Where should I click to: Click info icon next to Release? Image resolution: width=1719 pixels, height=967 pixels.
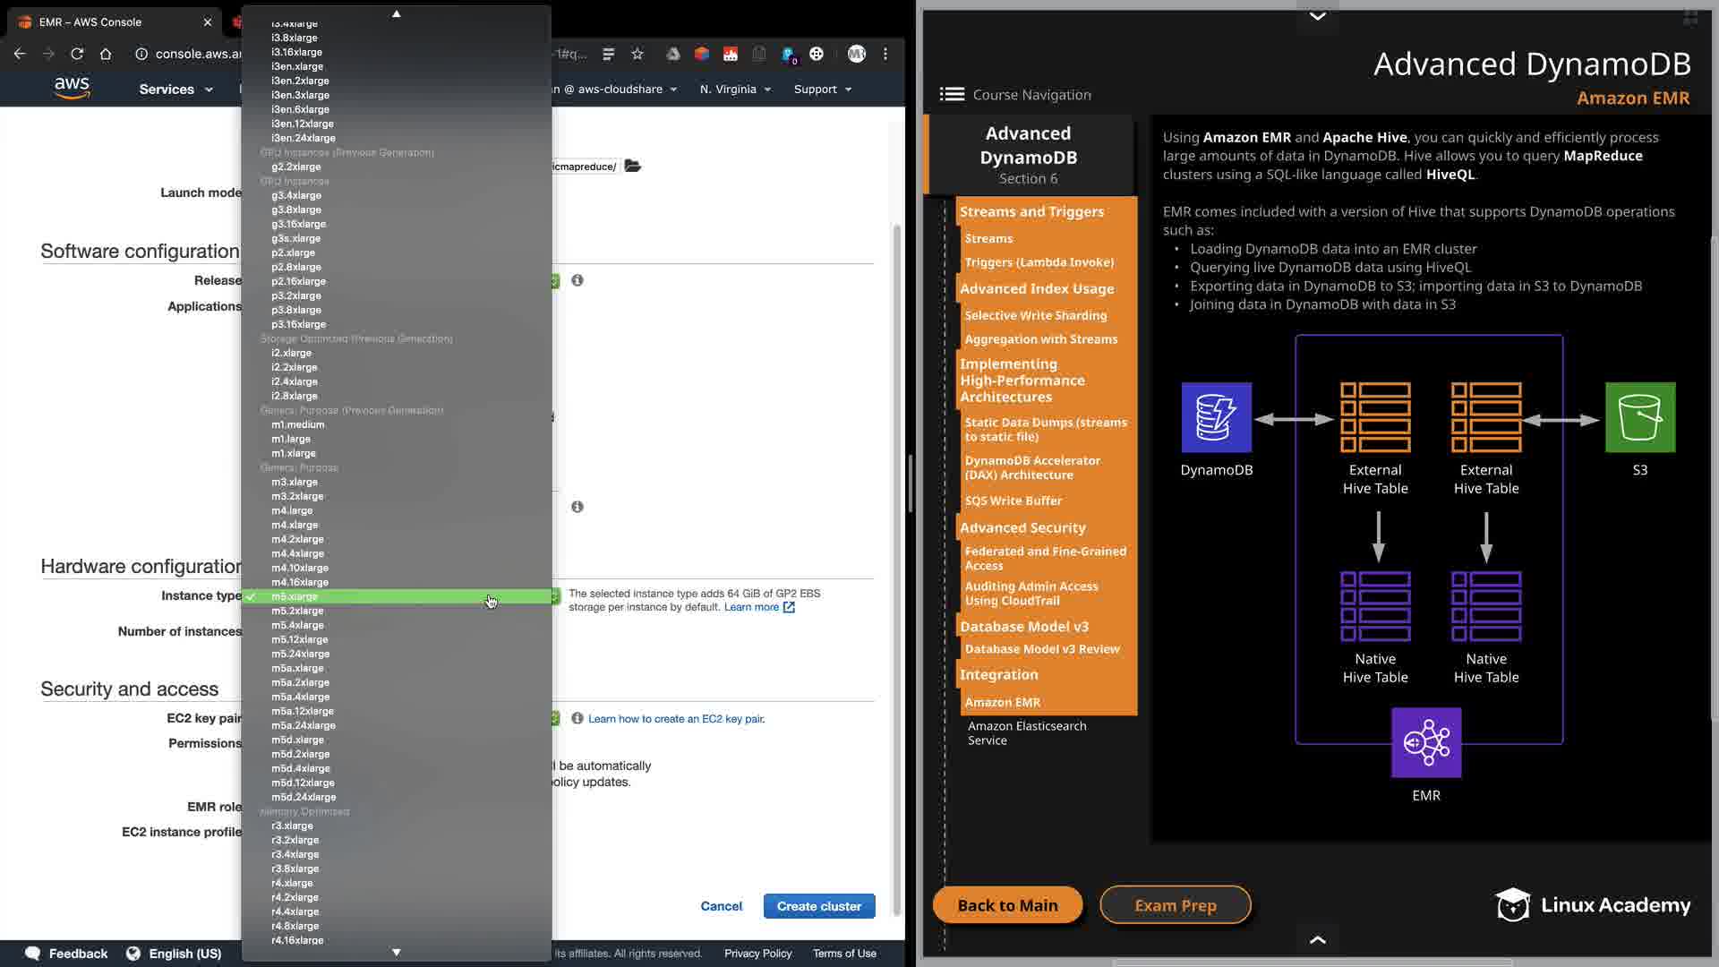[577, 280]
